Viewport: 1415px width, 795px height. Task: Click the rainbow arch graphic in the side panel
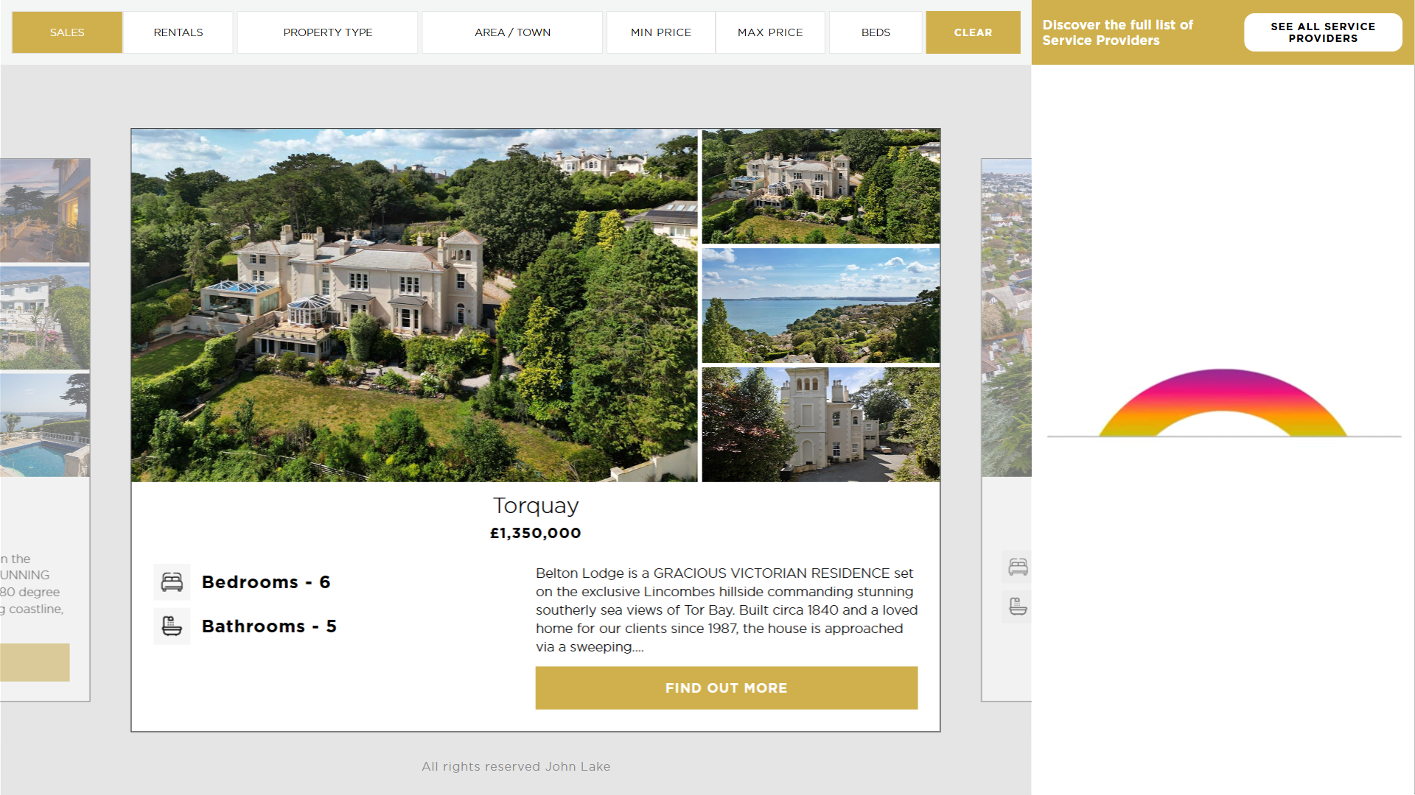pos(1223,403)
